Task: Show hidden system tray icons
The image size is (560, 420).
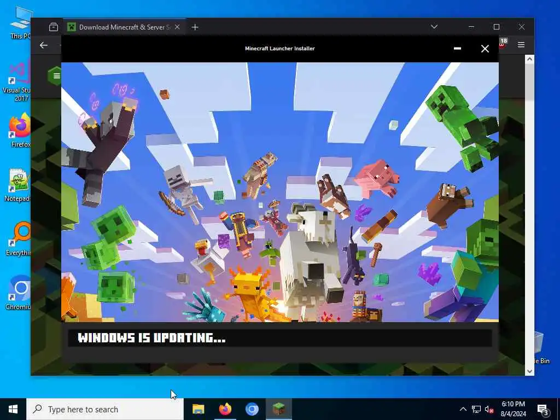Action: tap(463, 409)
